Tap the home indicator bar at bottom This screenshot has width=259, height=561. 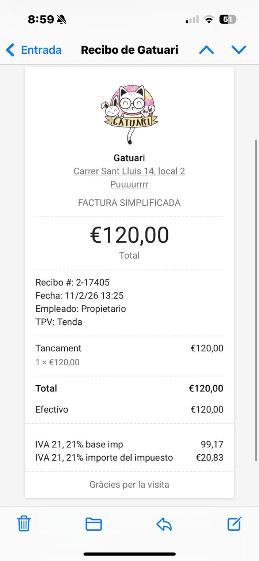[129, 554]
